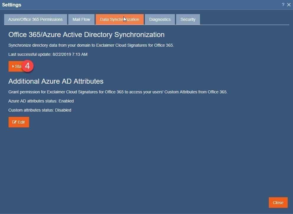Select the Data Synchronization tab
Viewport: 293px width, 214px height.
click(120, 19)
